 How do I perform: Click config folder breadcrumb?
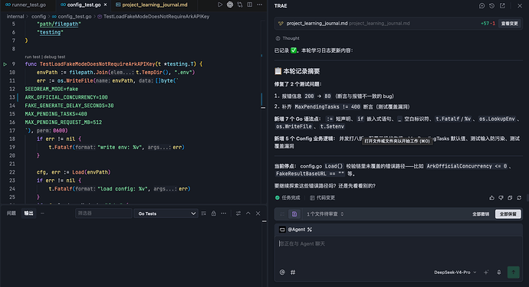pyautogui.click(x=38, y=16)
